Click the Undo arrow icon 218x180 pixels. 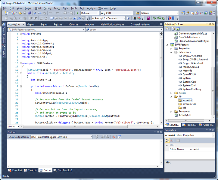coord(50,13)
